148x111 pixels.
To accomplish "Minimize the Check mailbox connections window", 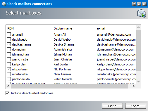I will pyautogui.click(x=139, y=4).
